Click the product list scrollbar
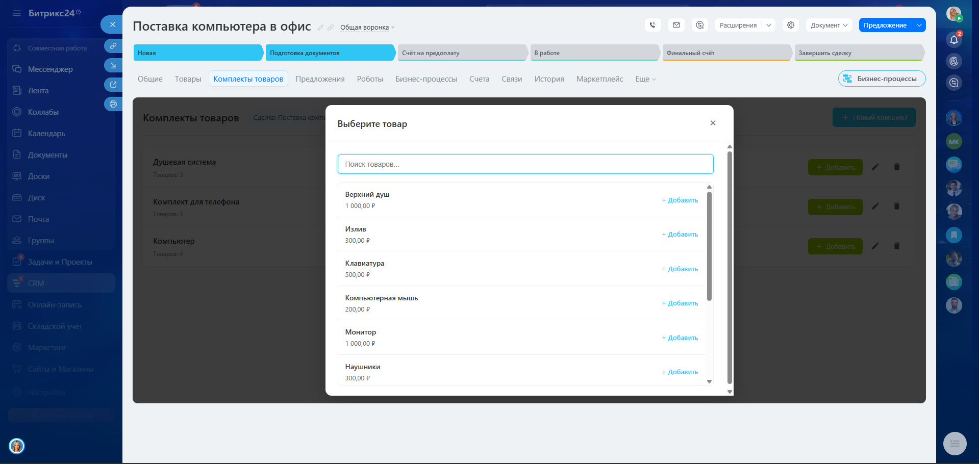The width and height of the screenshot is (979, 464). click(709, 246)
